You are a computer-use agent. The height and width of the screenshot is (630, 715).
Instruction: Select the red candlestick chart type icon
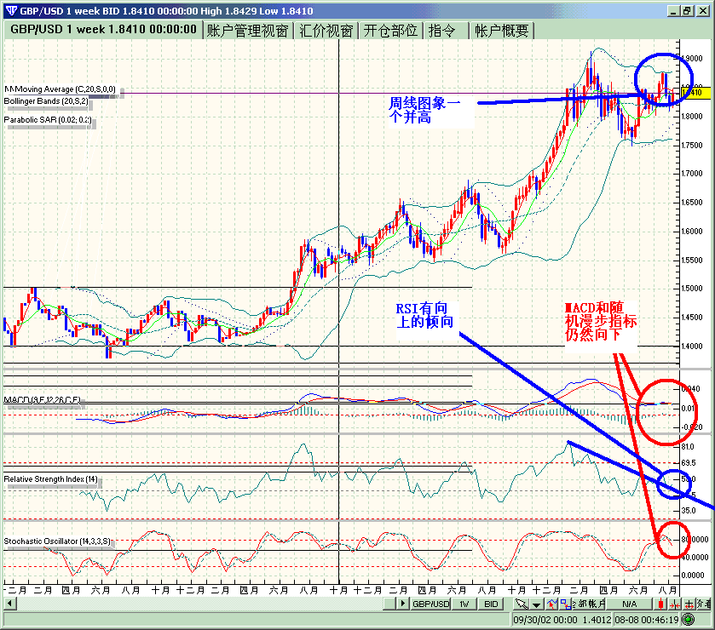tap(660, 604)
